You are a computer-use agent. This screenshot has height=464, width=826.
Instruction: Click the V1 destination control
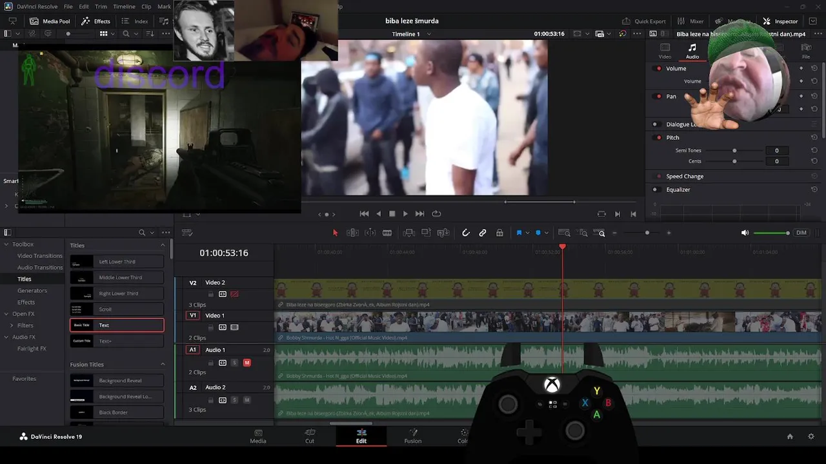[193, 315]
